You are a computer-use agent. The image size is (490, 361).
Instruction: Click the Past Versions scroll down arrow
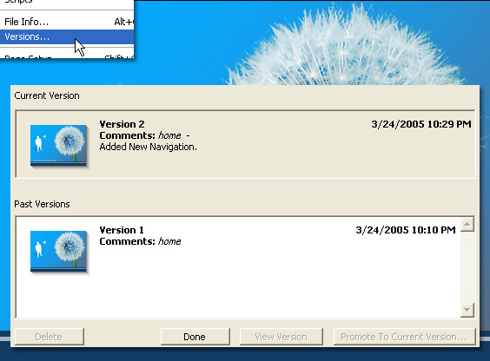coord(467,310)
